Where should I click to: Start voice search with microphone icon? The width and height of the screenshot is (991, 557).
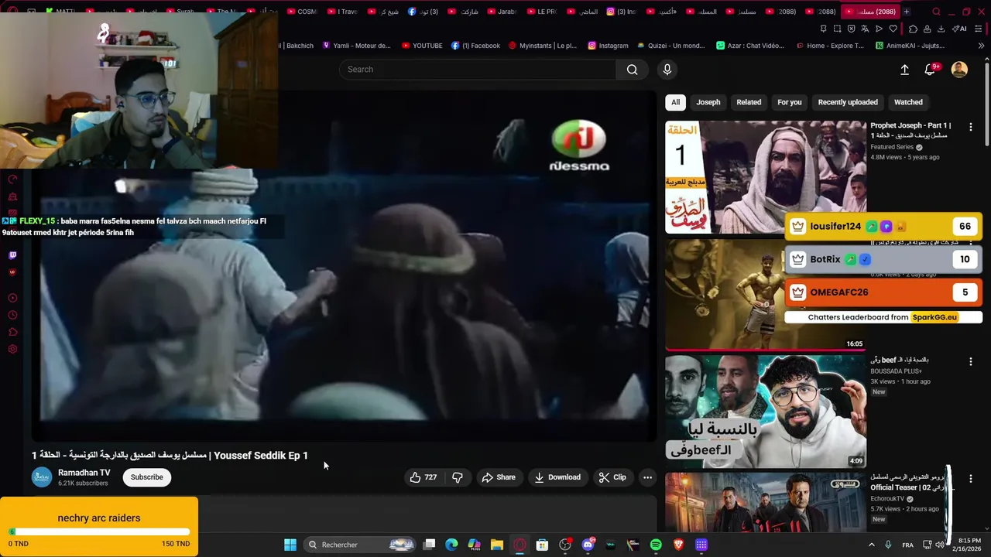tap(667, 70)
